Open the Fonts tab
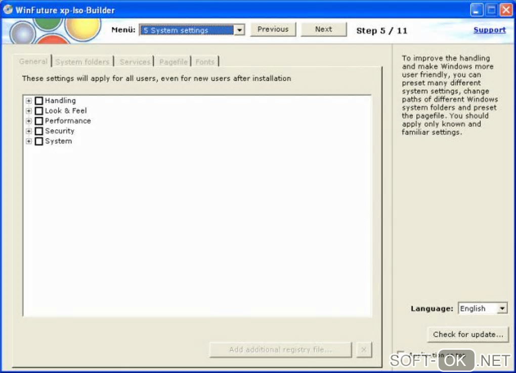The height and width of the screenshot is (373, 516). coord(205,62)
